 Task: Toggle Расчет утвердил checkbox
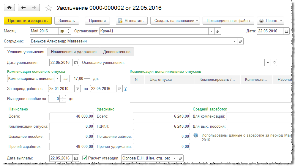[x=85, y=158]
